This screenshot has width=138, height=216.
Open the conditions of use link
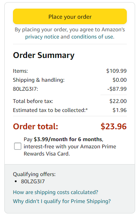(x=92, y=37)
